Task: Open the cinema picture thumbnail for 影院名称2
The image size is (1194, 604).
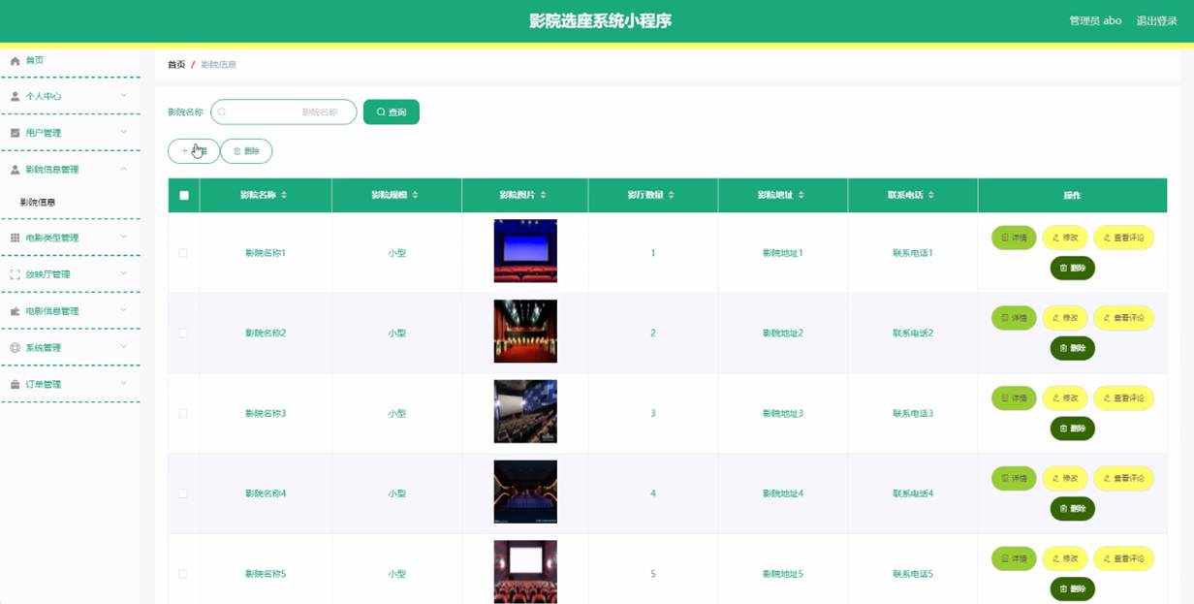Action: pos(525,332)
